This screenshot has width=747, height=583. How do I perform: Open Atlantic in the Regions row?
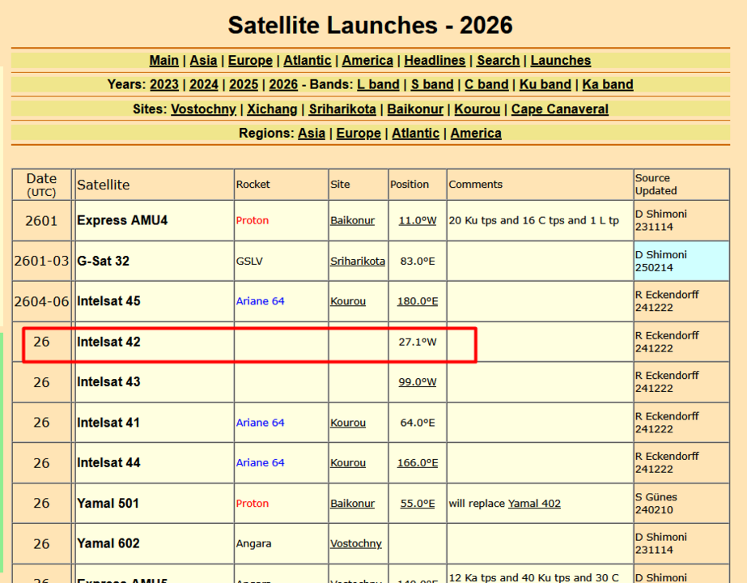(x=415, y=133)
